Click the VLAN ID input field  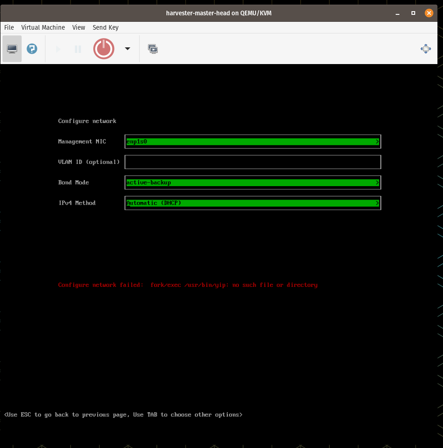tap(253, 162)
